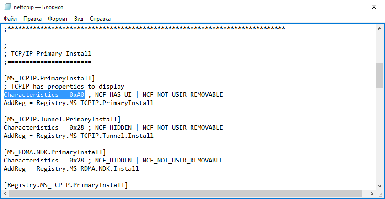Click the horizontal scrollbar left arrow
The image size is (385, 199).
pos(5,194)
